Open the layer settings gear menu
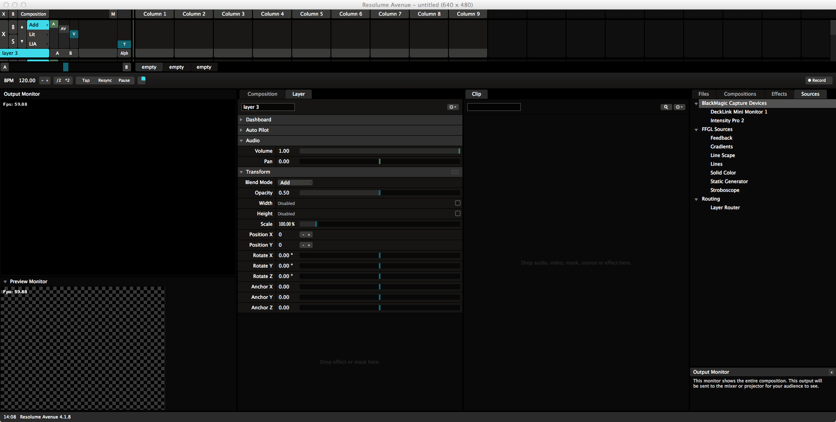The image size is (836, 422). point(452,107)
